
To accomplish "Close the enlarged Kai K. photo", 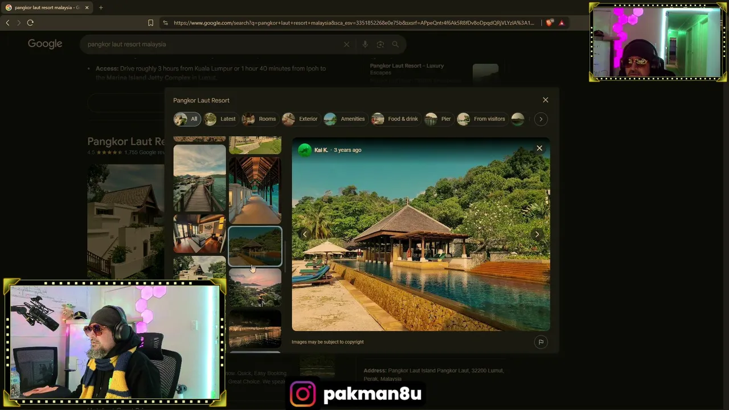I will tap(539, 149).
